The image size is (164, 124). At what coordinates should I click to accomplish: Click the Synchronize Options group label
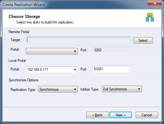click(23, 80)
